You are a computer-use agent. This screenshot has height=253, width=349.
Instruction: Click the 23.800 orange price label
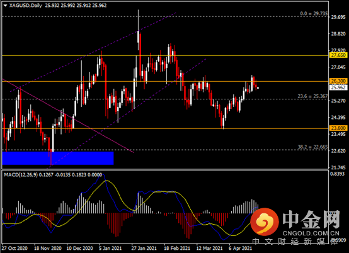point(338,128)
